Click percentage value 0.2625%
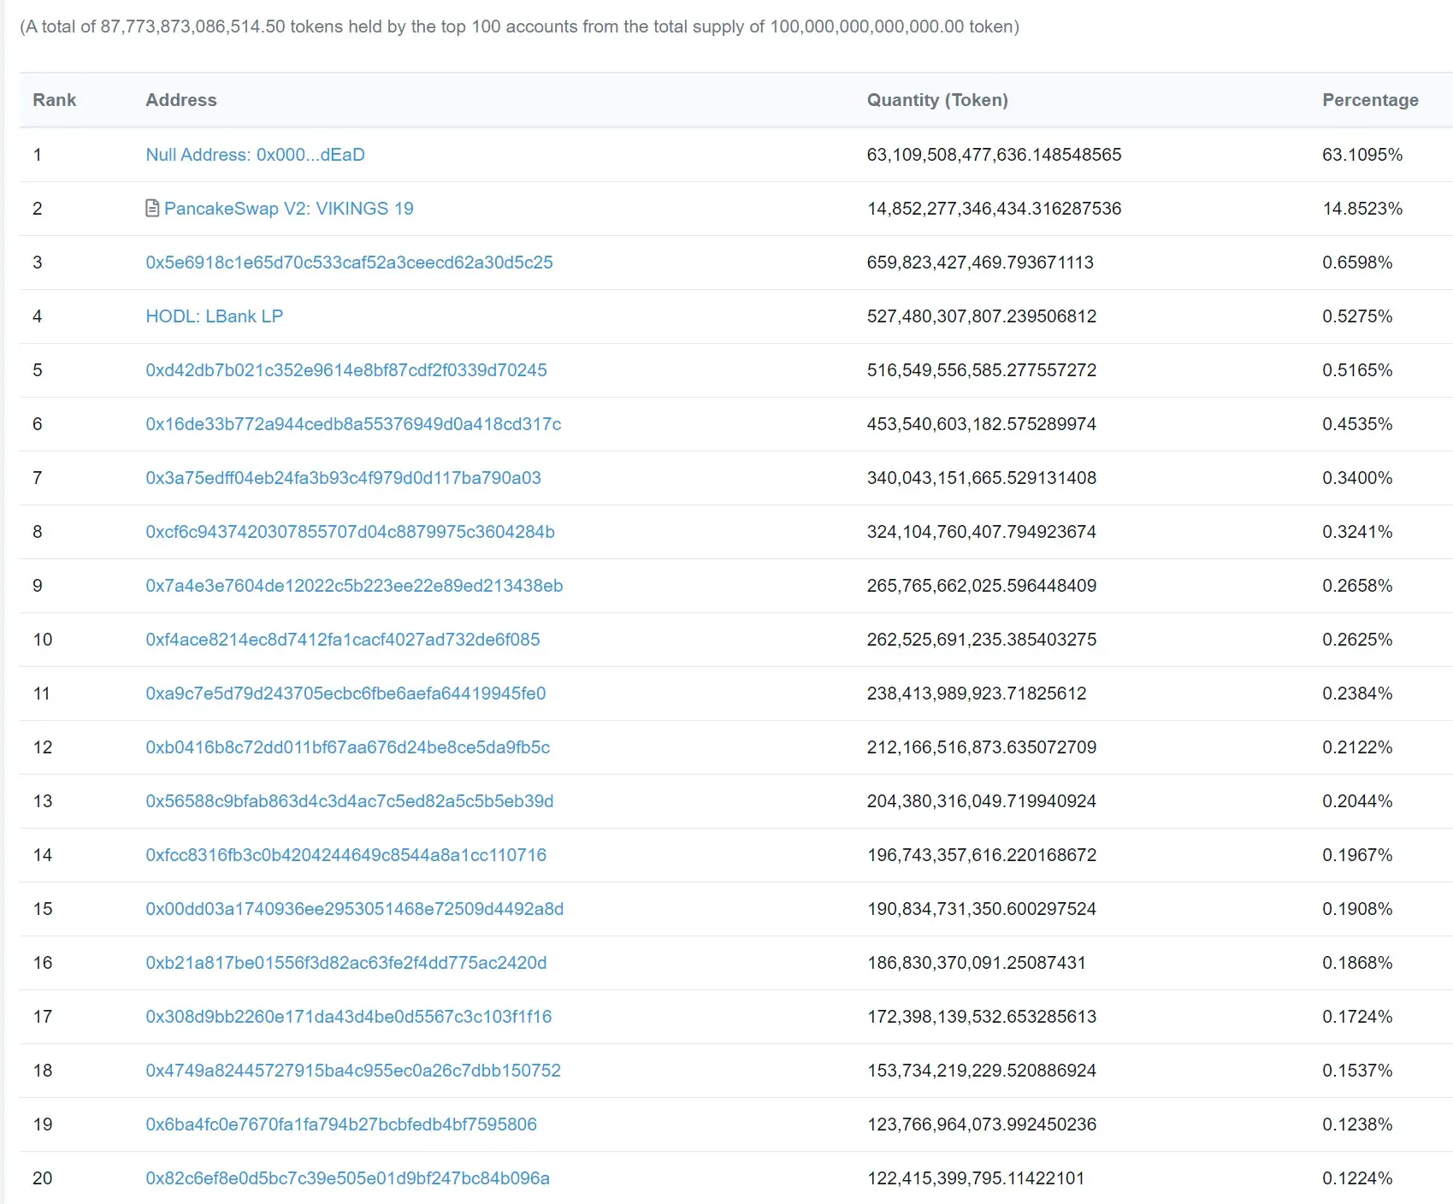This screenshot has height=1204, width=1453. pos(1357,640)
